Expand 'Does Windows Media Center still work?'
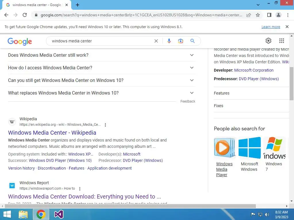Screen dimensions: 294x220 [102, 55]
